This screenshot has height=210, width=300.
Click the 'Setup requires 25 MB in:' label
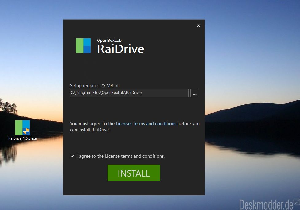(x=95, y=85)
